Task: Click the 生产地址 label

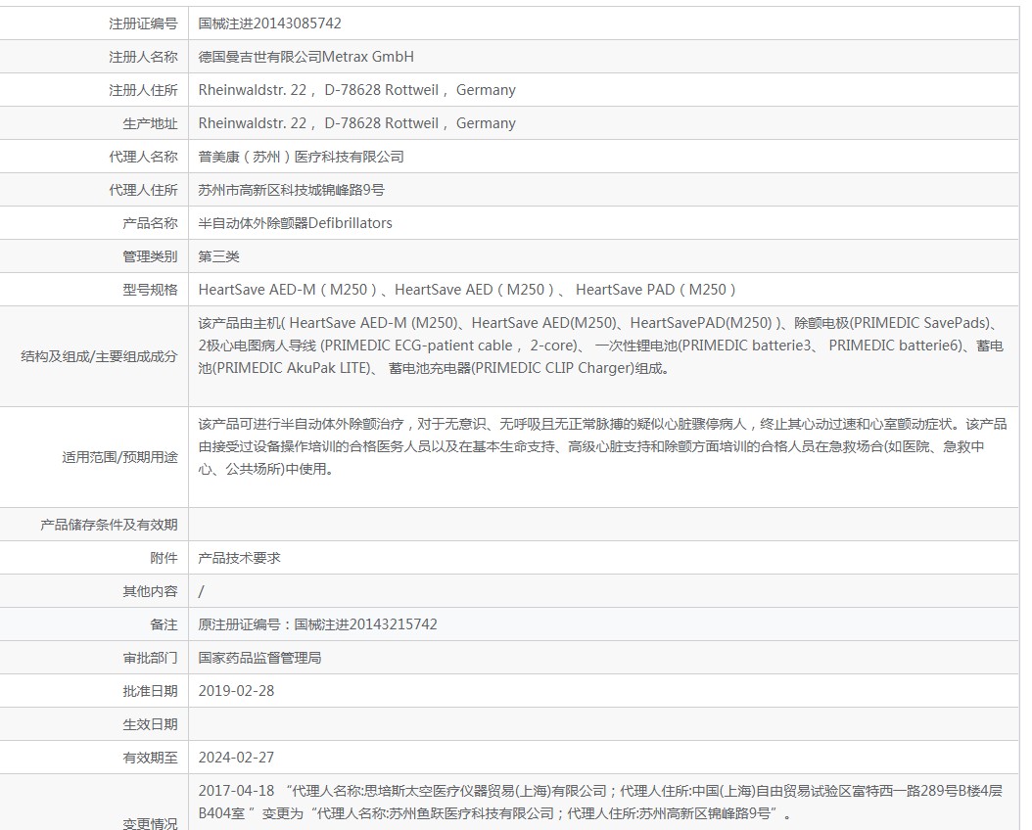Action: click(x=150, y=123)
